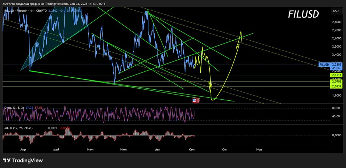Image resolution: width=346 pixels, height=168 pixels.
Task: Click the 80,00 stochastic axis value
Action: click(336, 108)
